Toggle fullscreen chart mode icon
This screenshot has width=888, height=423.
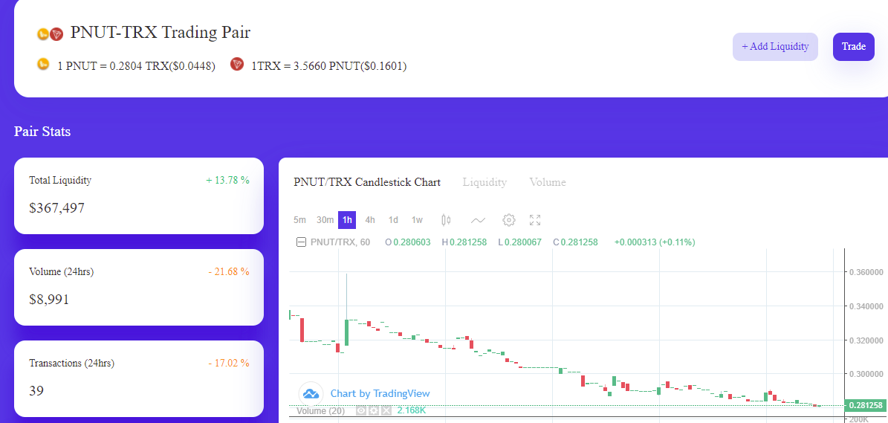pyautogui.click(x=534, y=220)
